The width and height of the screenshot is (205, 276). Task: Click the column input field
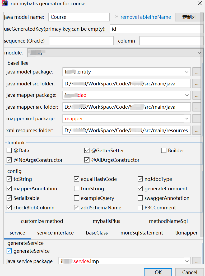[x=171, y=41]
